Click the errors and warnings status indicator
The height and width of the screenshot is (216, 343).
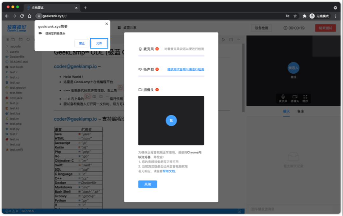tap(11, 211)
